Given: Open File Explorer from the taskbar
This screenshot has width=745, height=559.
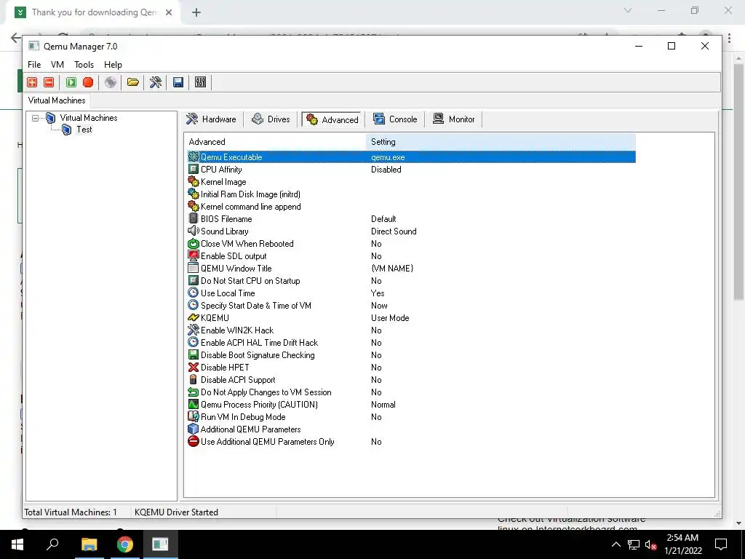Looking at the screenshot, I should (x=89, y=544).
